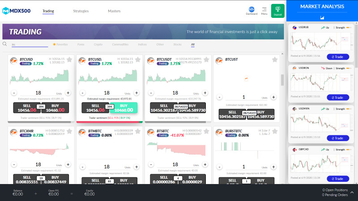This screenshot has width=358, height=201.
Task: Increase BURSTBTC units with plus
Action: (273, 167)
